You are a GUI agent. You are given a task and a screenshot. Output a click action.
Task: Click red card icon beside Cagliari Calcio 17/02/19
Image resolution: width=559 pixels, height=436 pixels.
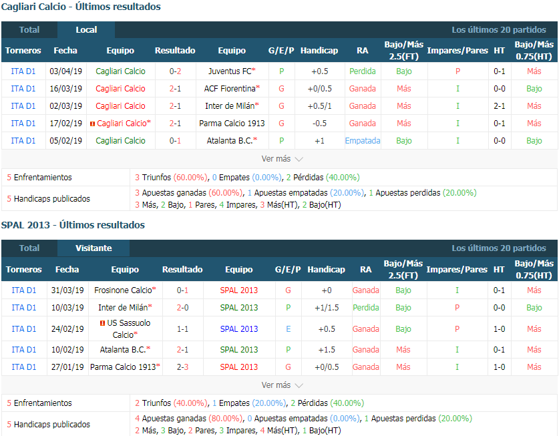pos(92,124)
